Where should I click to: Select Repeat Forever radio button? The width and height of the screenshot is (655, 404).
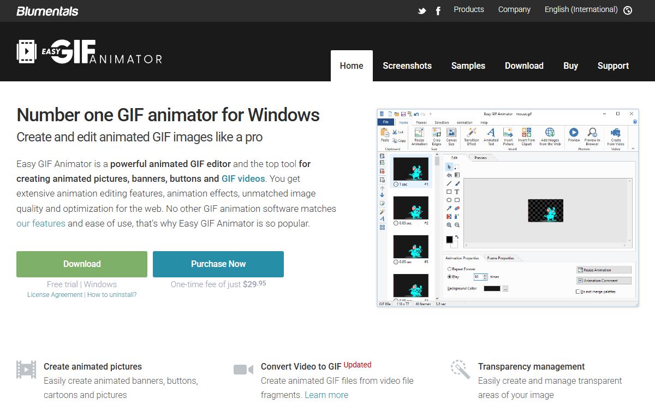[x=449, y=269]
